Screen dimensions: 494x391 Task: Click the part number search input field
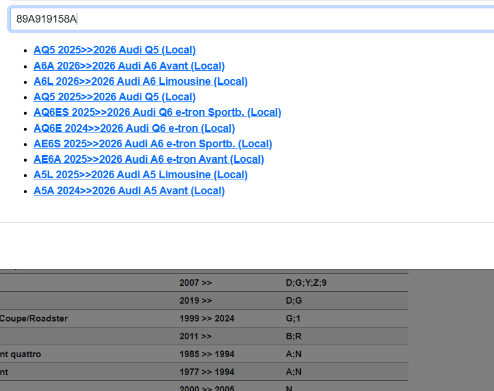[x=250, y=19]
